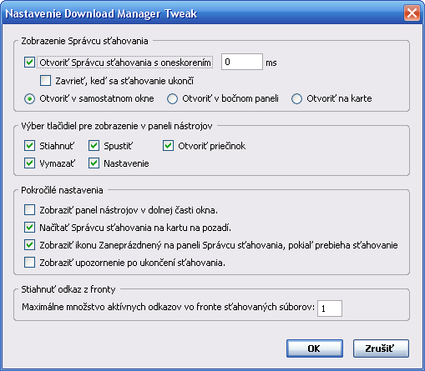425x371 pixels.
Task: Close the settings dialog window
Action: [x=412, y=13]
